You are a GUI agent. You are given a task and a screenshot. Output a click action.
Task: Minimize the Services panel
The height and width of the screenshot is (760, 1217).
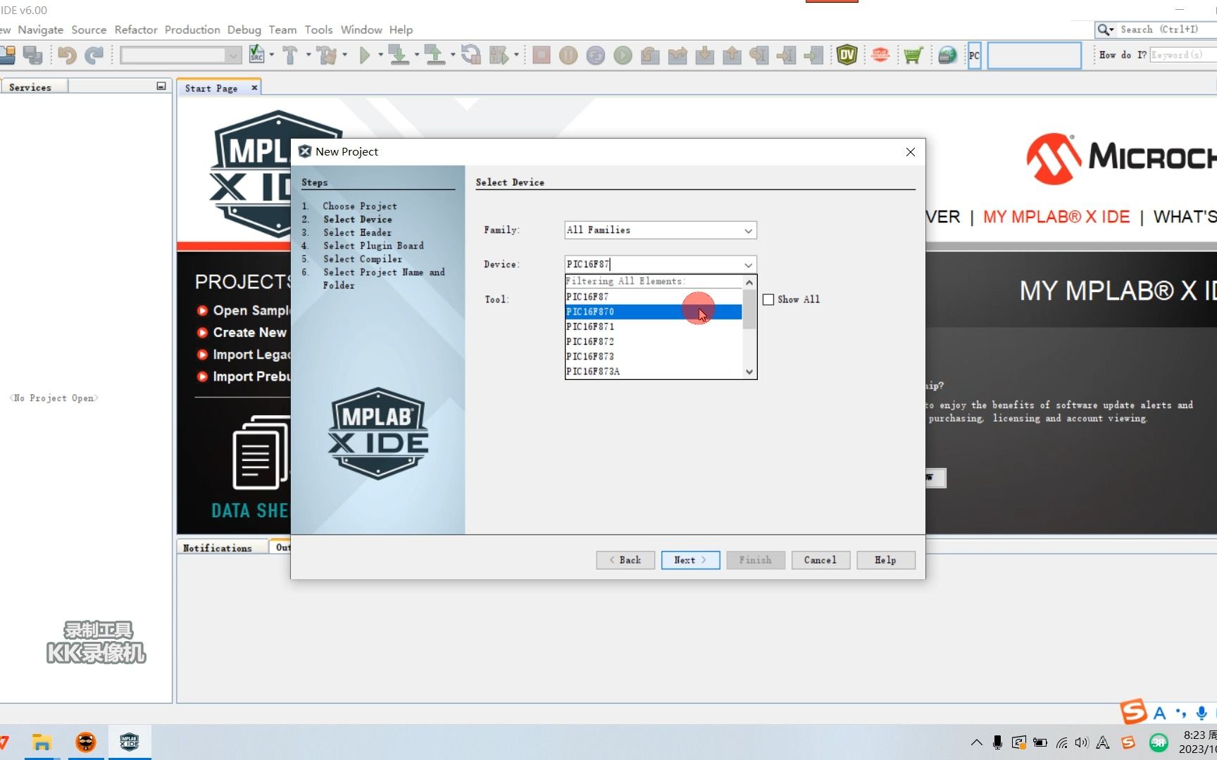click(161, 86)
